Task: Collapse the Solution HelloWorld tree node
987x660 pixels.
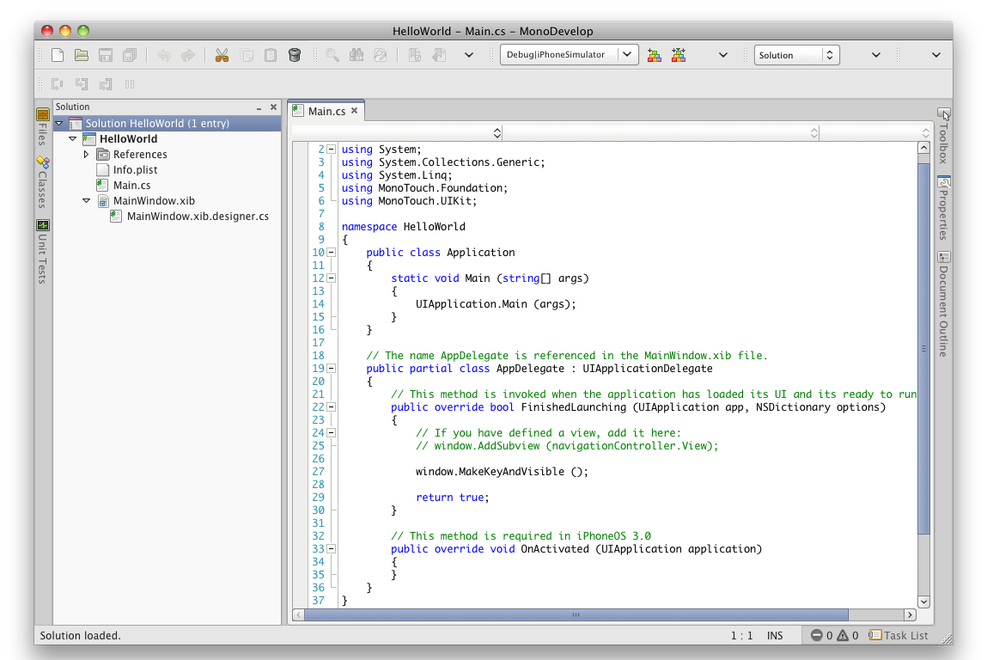Action: coord(59,124)
